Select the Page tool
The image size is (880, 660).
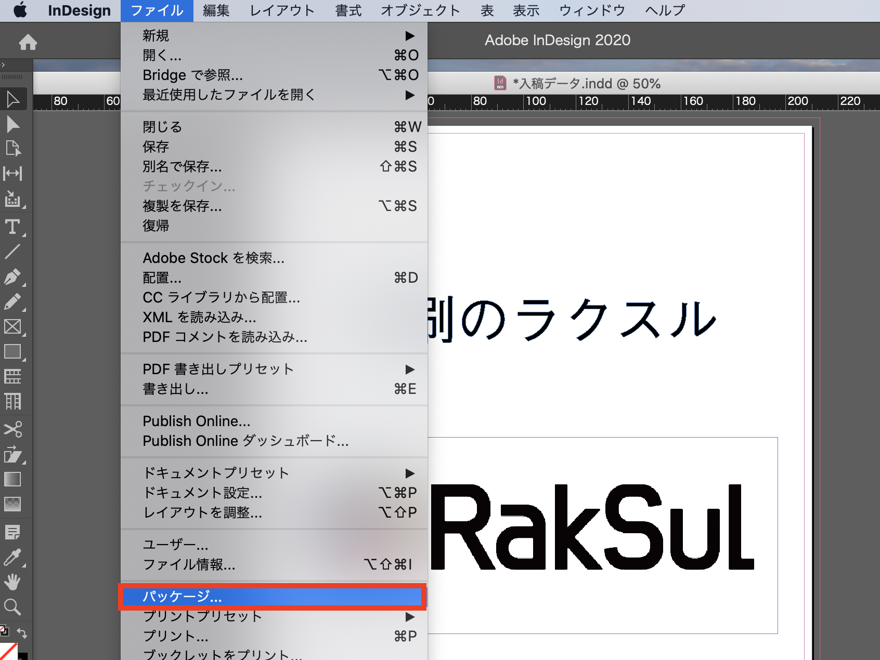tap(13, 149)
